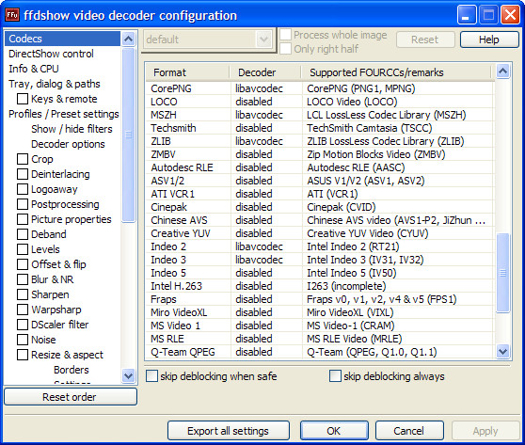Screen dimensions: 525x445
Task: Select Borders in the sidebar
Action: coord(72,370)
